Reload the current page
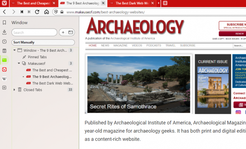The height and width of the screenshot is (149, 246). click(37, 12)
